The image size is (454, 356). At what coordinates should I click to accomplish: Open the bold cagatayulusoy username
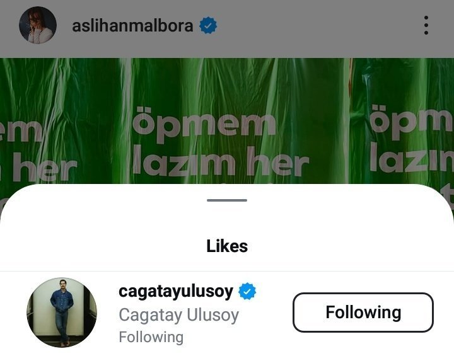tap(176, 292)
